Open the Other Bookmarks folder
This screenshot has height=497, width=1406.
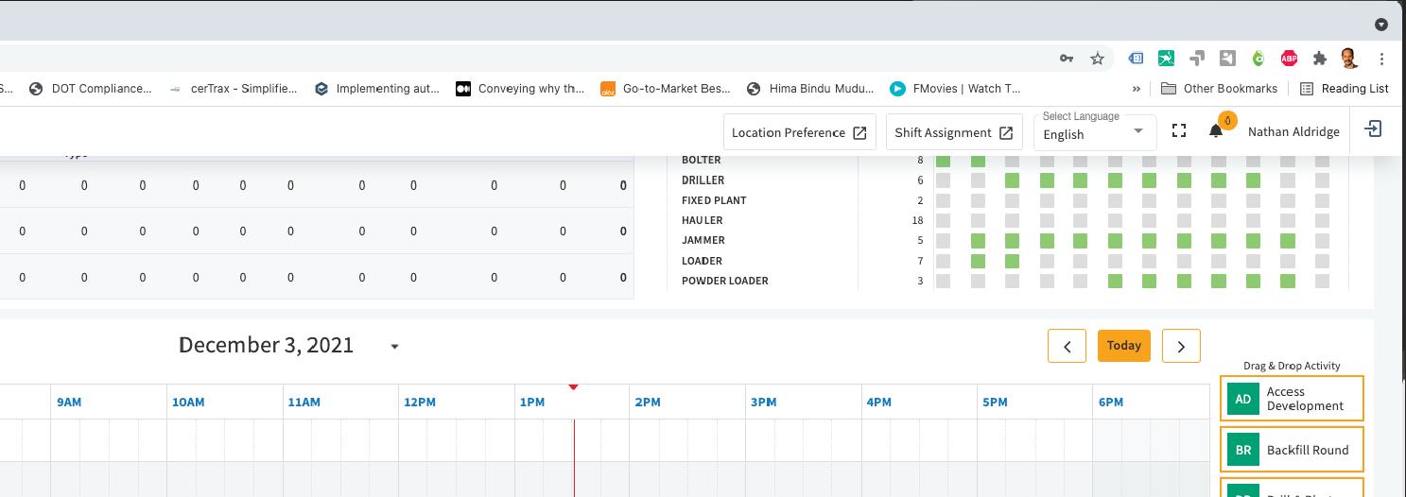coord(1219,88)
